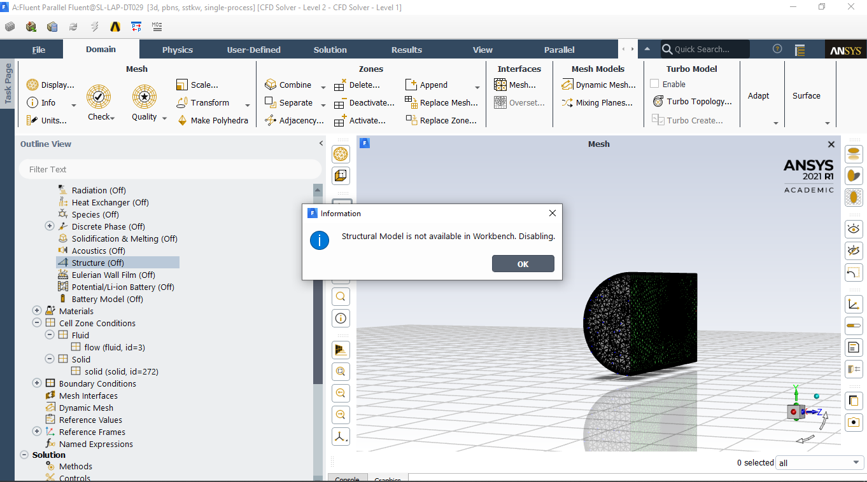
Task: Open mesh Display settings
Action: tap(50, 85)
